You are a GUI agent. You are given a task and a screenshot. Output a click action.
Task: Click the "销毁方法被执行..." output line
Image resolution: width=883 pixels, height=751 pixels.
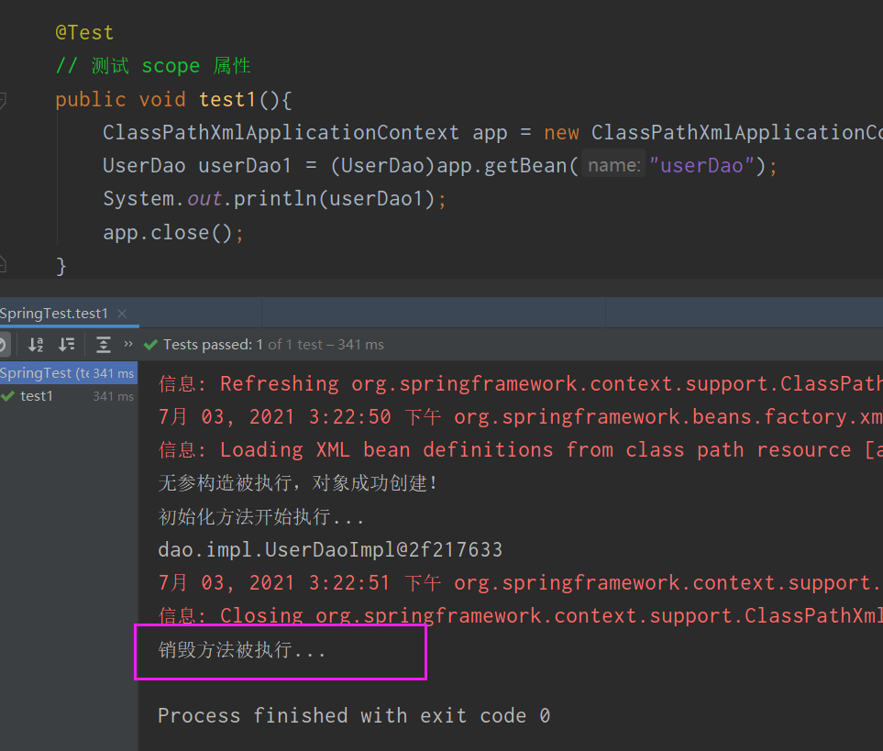pos(242,650)
